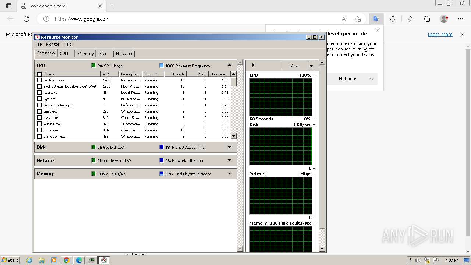Image resolution: width=471 pixels, height=265 pixels.
Task: Click blue Used Physical Memory swatch
Action: pos(161,174)
